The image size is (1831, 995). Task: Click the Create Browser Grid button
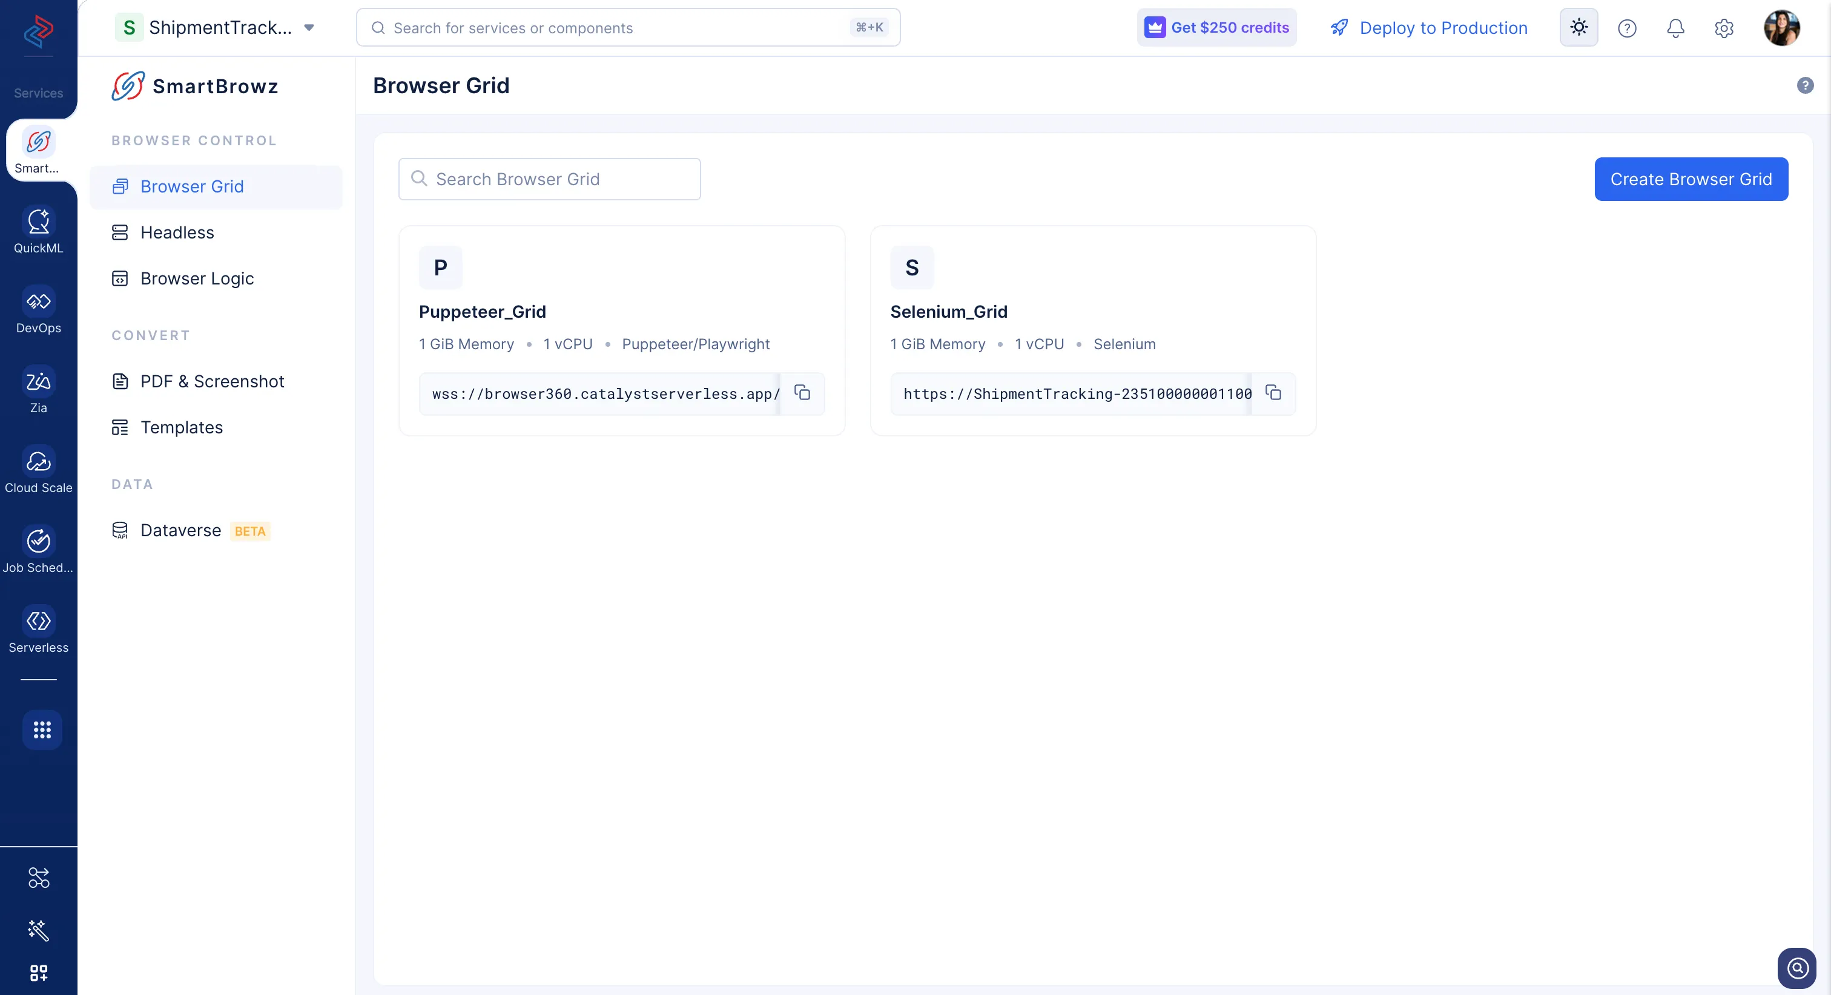click(x=1692, y=179)
